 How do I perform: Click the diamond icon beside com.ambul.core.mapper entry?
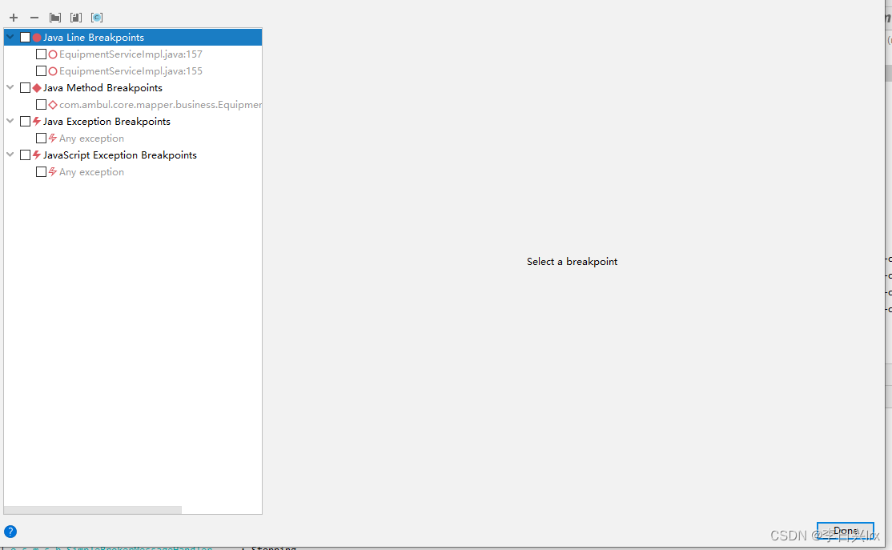pos(53,105)
